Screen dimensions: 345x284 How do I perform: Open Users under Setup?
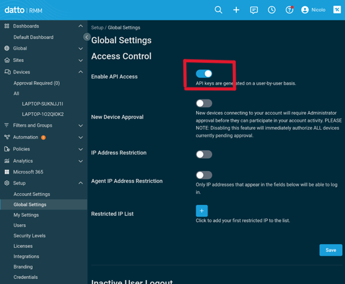[x=20, y=225]
